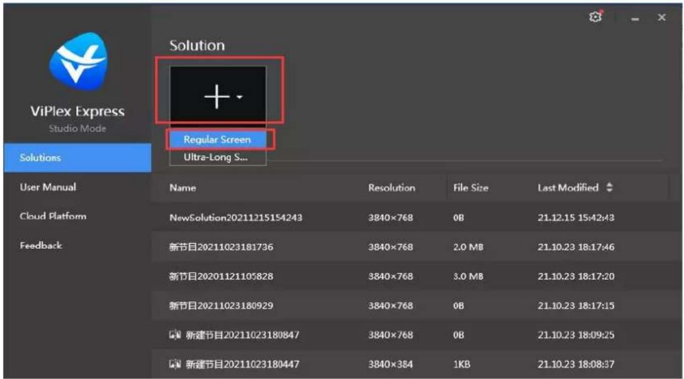Open the Cloud Platform sidebar item
Viewport: 684px width, 379px height.
pyautogui.click(x=53, y=216)
